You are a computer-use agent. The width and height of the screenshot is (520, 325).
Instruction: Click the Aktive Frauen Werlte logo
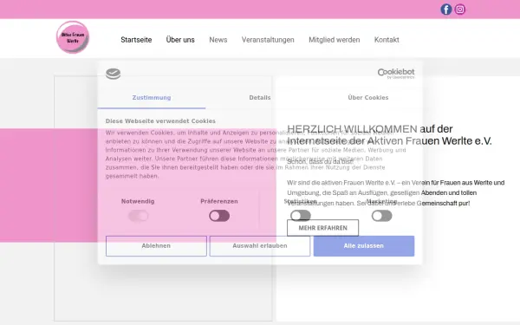pos(73,37)
